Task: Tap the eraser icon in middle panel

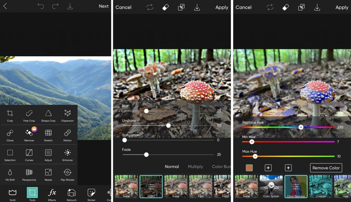Action: 166,7
